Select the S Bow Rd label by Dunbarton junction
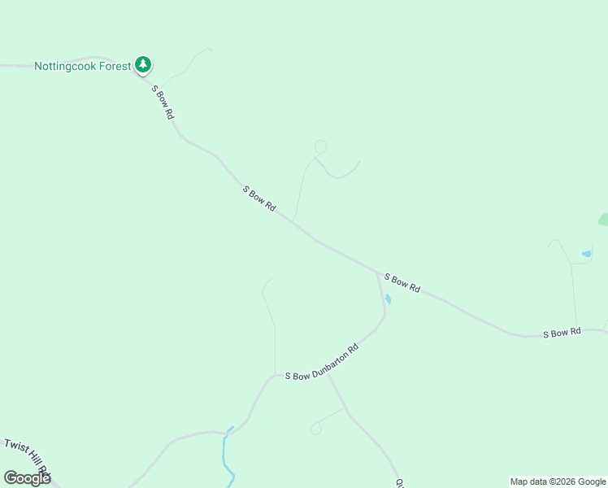This screenshot has height=488, width=608. pos(402,283)
